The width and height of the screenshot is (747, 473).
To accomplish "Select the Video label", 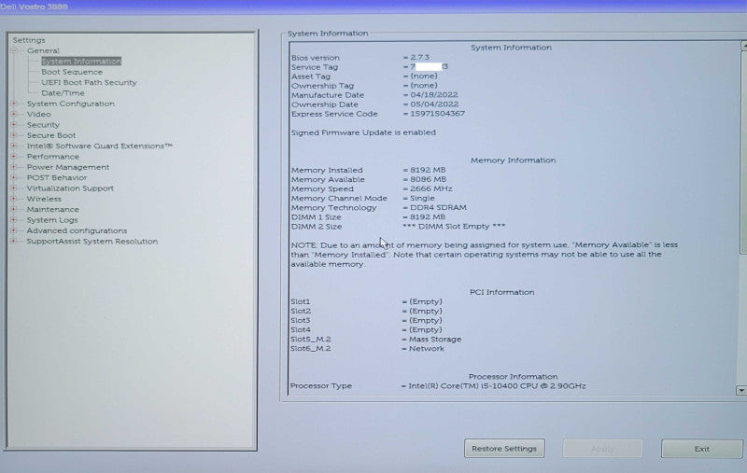I will (38, 114).
